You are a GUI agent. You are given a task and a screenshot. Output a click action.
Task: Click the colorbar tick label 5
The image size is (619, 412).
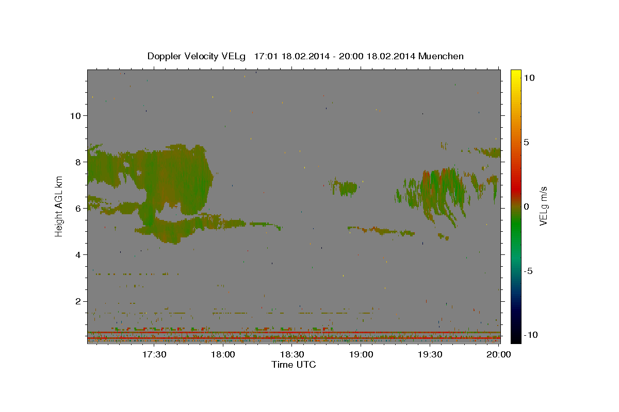coord(526,142)
